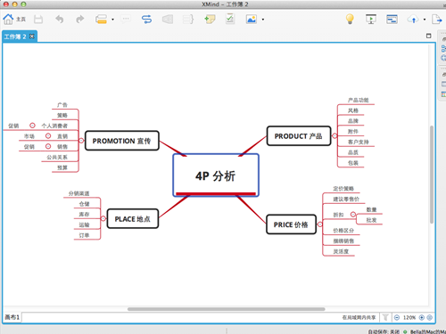Insert a relationship using the blue arrows icon
This screenshot has width=446, height=334.
point(146,20)
